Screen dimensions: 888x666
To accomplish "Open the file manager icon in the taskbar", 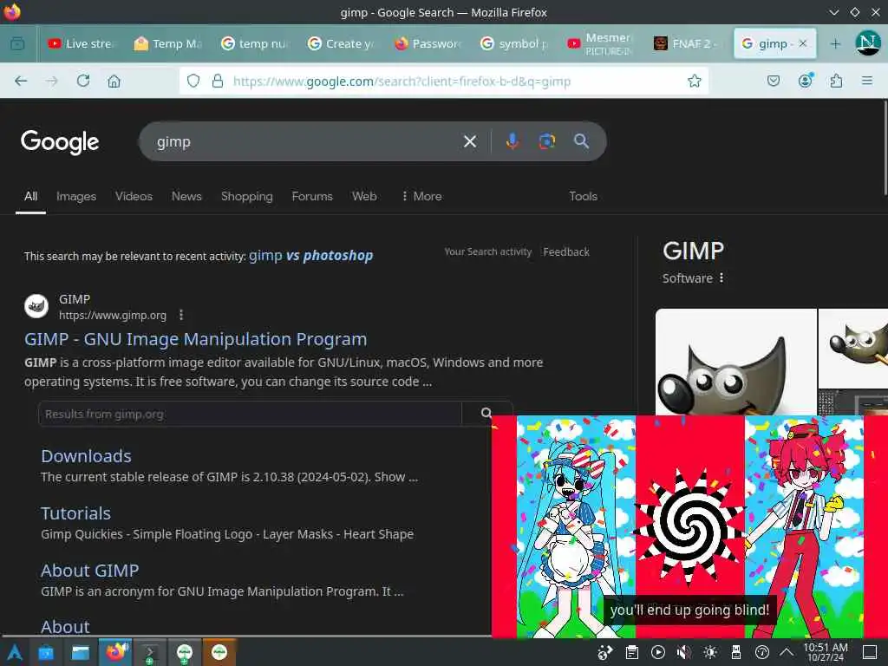I will [x=81, y=653].
